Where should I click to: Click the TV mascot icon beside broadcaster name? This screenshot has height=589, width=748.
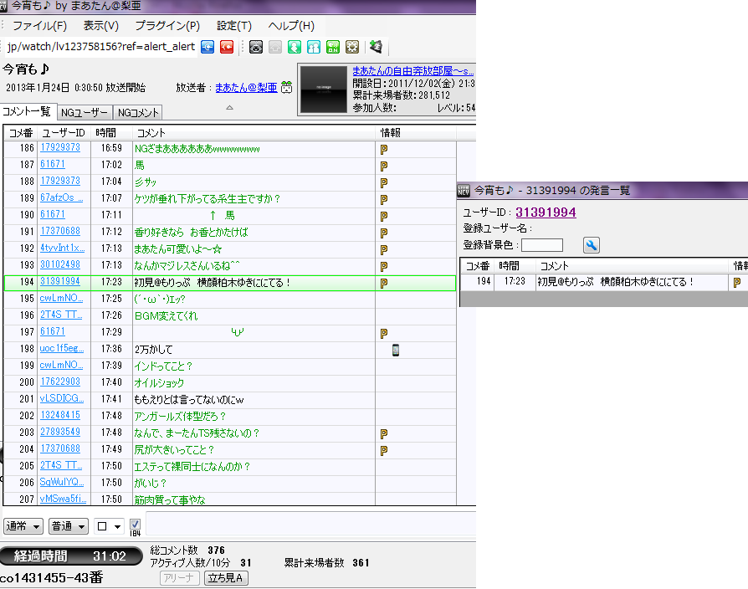pos(287,87)
